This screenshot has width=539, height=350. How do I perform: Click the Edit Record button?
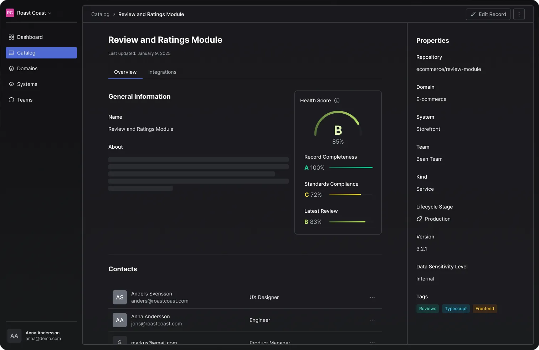(x=488, y=14)
